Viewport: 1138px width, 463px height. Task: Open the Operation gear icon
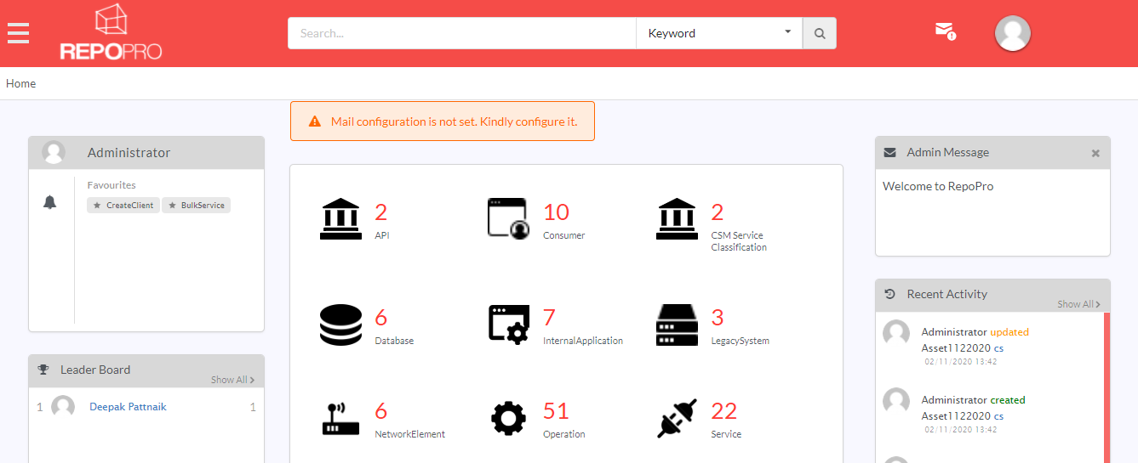point(508,418)
